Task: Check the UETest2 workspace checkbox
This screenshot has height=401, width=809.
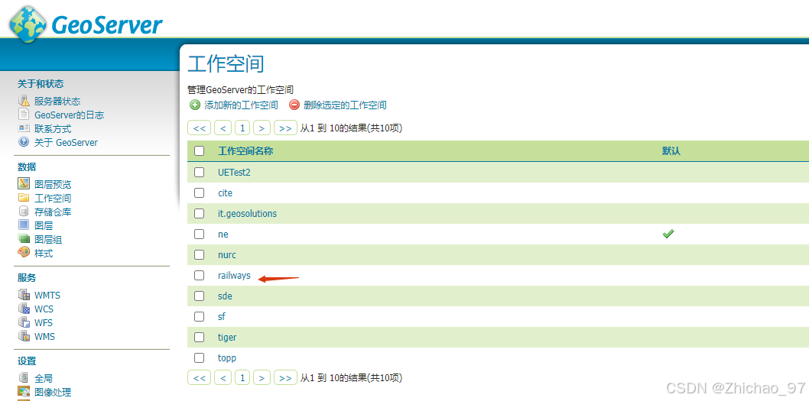Action: pos(199,172)
